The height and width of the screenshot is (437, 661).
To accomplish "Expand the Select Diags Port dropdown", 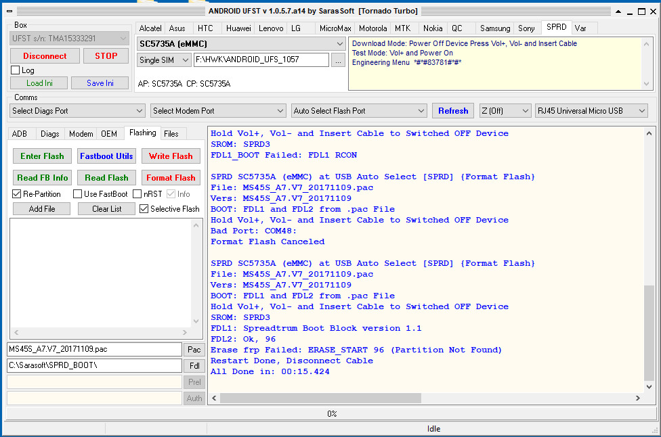I will click(140, 111).
